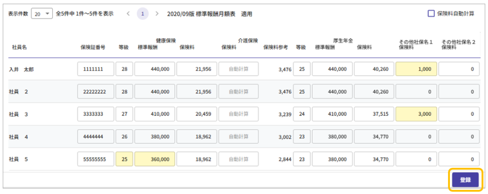Click the next page arrow icon
The height and width of the screenshot is (194, 488).
coord(157,14)
